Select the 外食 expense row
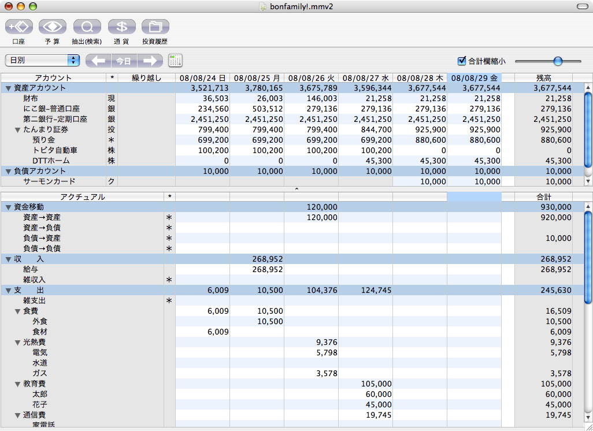Screen dimensions: 593x431 291,321
